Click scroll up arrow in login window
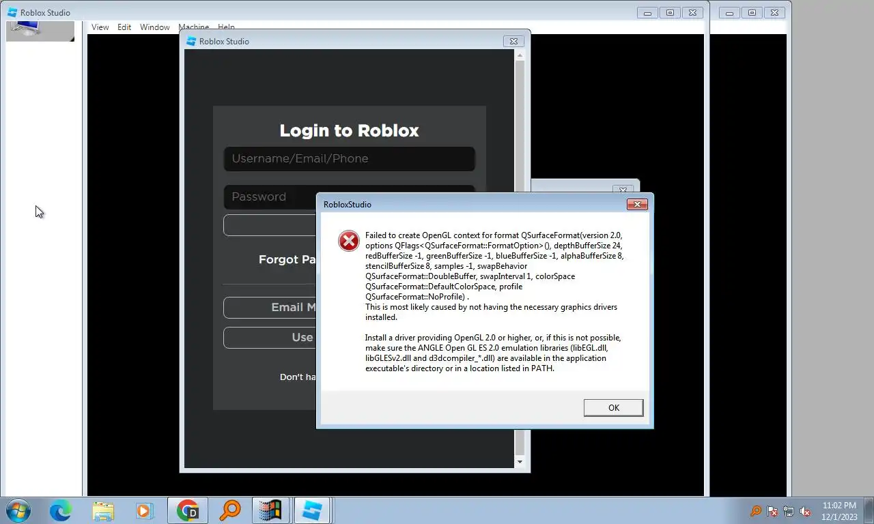 520,55
